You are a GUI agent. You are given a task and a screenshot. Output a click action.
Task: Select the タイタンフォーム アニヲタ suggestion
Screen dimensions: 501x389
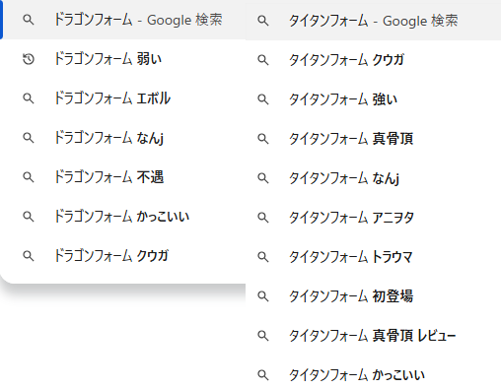(x=373, y=218)
